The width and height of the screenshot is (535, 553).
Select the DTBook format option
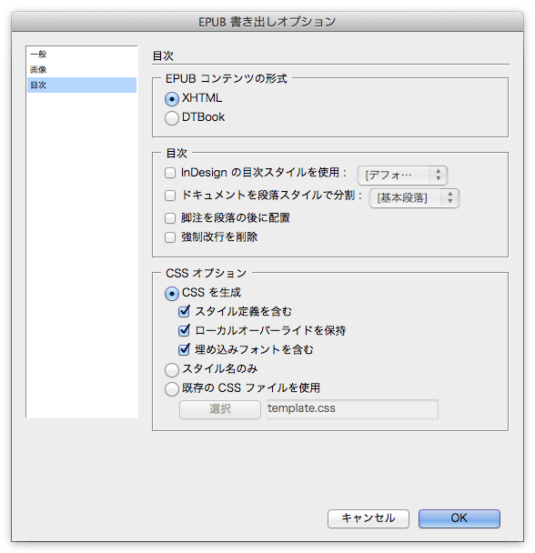coord(172,118)
